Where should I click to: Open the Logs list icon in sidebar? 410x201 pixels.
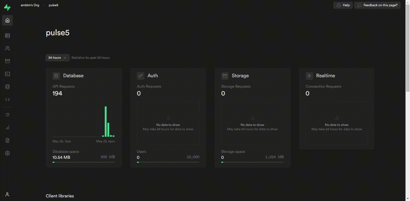point(7,115)
